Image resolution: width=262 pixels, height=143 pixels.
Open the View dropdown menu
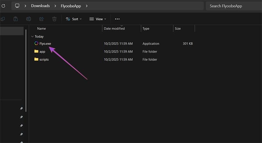[x=98, y=19]
